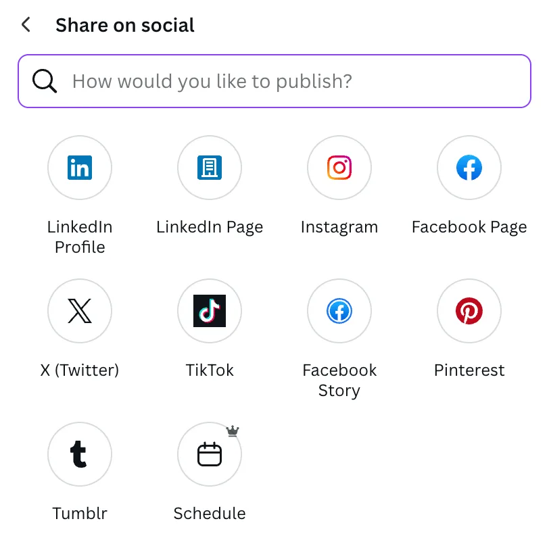Open the Tumblr sharing icon

click(x=80, y=454)
